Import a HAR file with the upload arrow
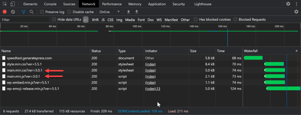Viewport: 301px width, 115px height. (129, 12)
